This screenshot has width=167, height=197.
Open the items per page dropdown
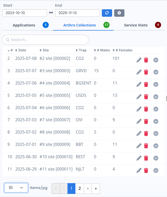[16, 188]
